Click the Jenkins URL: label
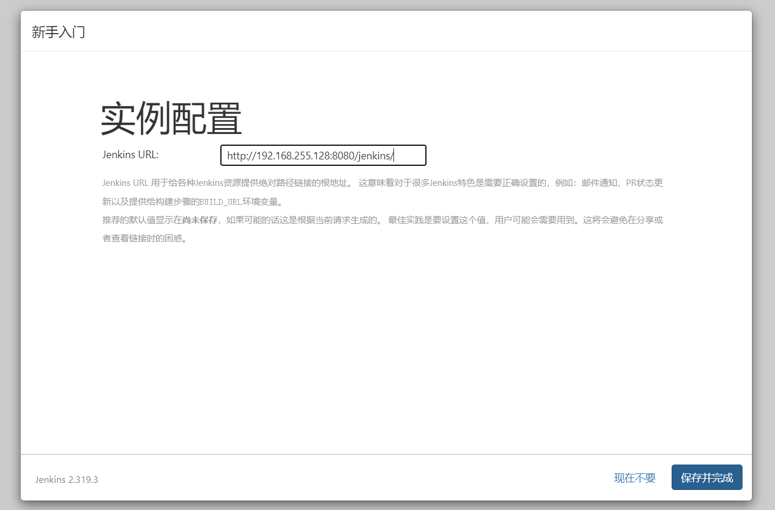 pyautogui.click(x=131, y=155)
